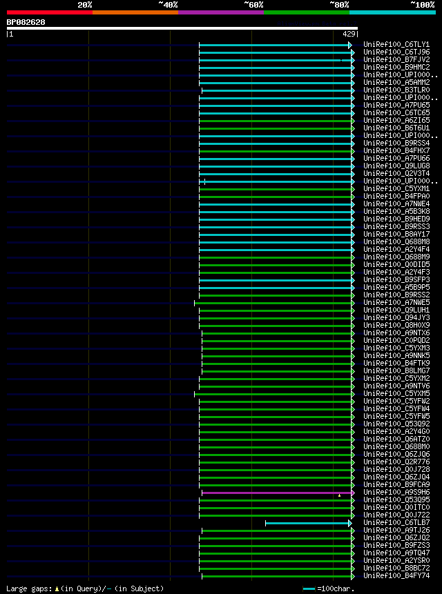Image resolution: width=442 pixels, height=594 pixels.
Task: Click the cyan ~100% identity legend segment
Action: (392, 12)
